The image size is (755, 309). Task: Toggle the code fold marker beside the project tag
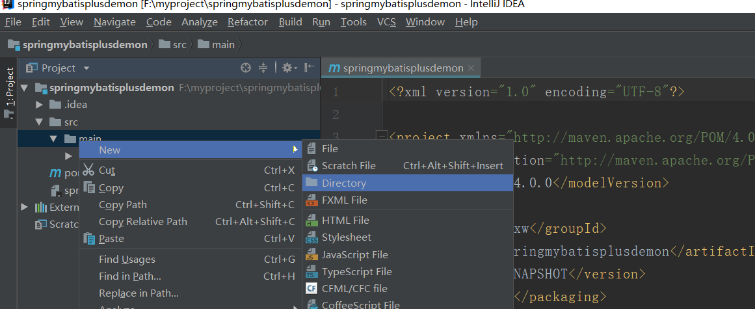pos(382,137)
